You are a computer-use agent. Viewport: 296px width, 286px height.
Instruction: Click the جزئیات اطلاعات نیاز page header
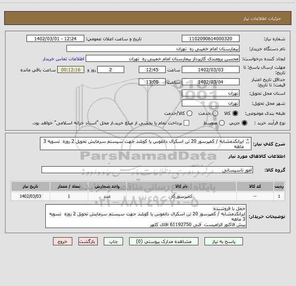click(x=262, y=18)
